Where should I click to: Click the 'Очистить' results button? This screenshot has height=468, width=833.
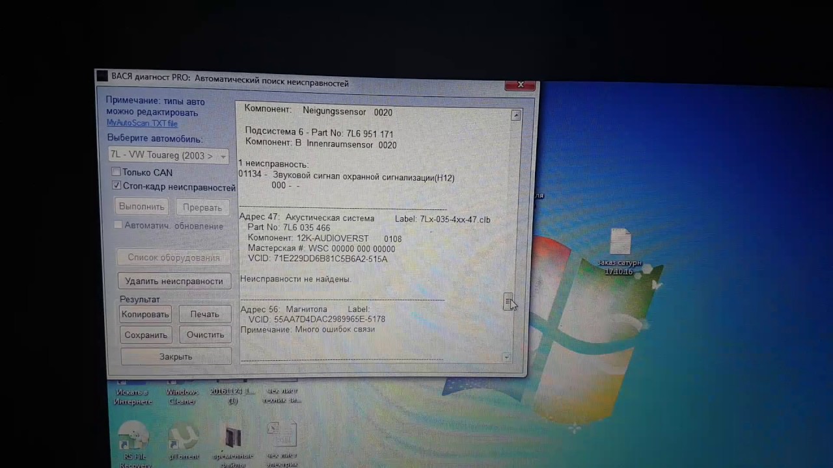[x=206, y=335]
